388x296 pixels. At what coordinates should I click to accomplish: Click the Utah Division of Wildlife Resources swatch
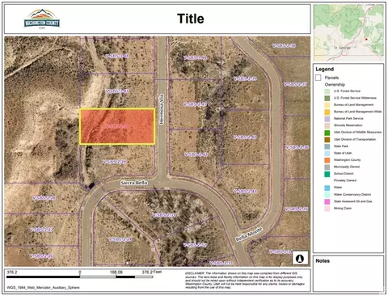pyautogui.click(x=327, y=133)
